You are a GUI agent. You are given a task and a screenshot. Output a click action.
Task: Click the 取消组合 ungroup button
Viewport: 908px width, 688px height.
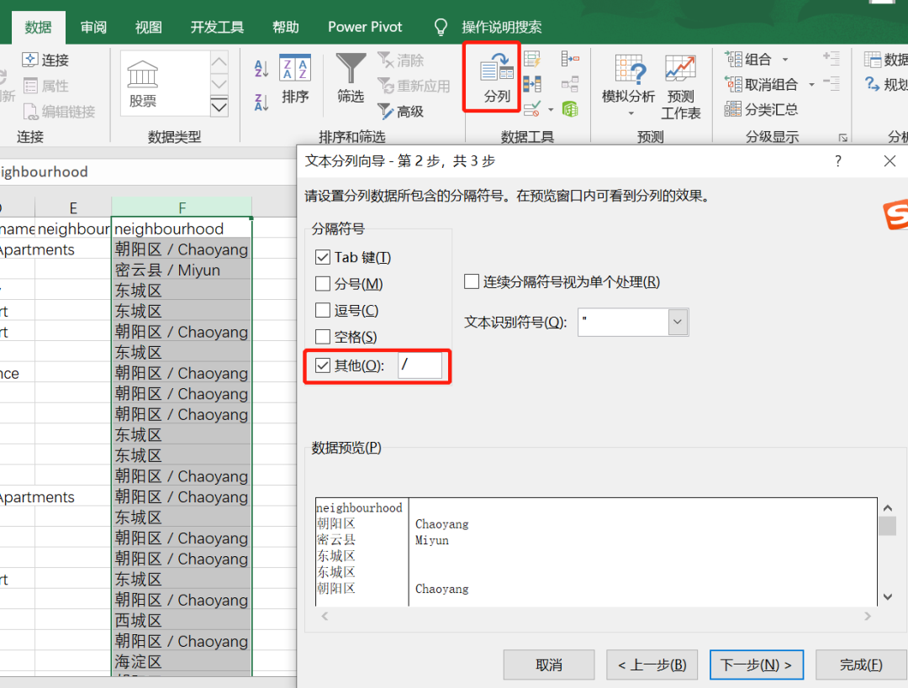coord(762,85)
